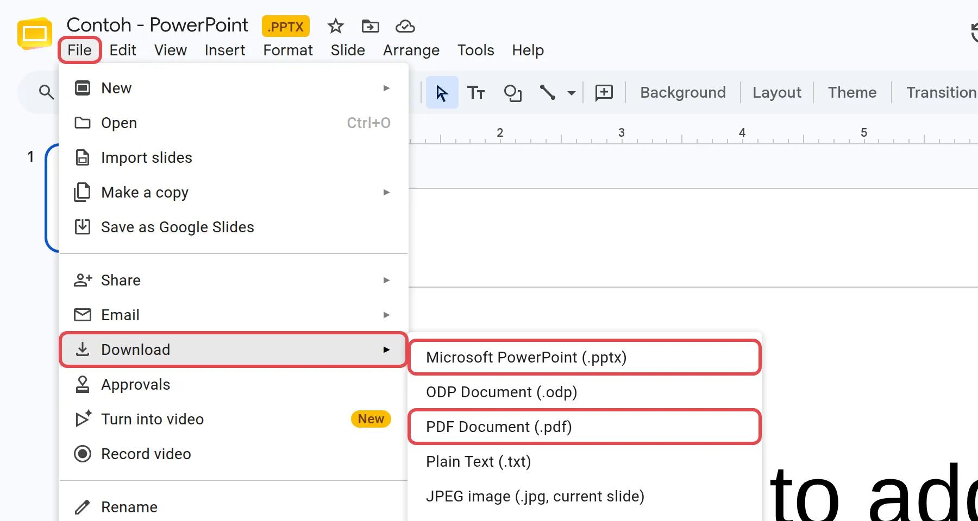Image resolution: width=978 pixels, height=521 pixels.
Task: Open the Edit menu
Action: [x=123, y=50]
